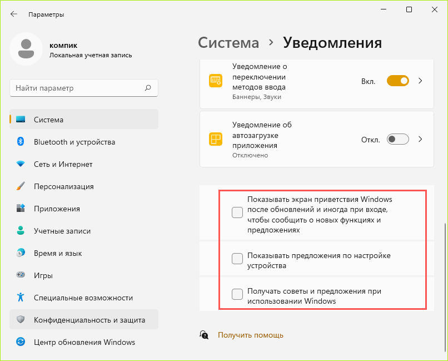Click the Персонализация brush icon
Viewport: 448px width, 361px height.
[x=21, y=186]
